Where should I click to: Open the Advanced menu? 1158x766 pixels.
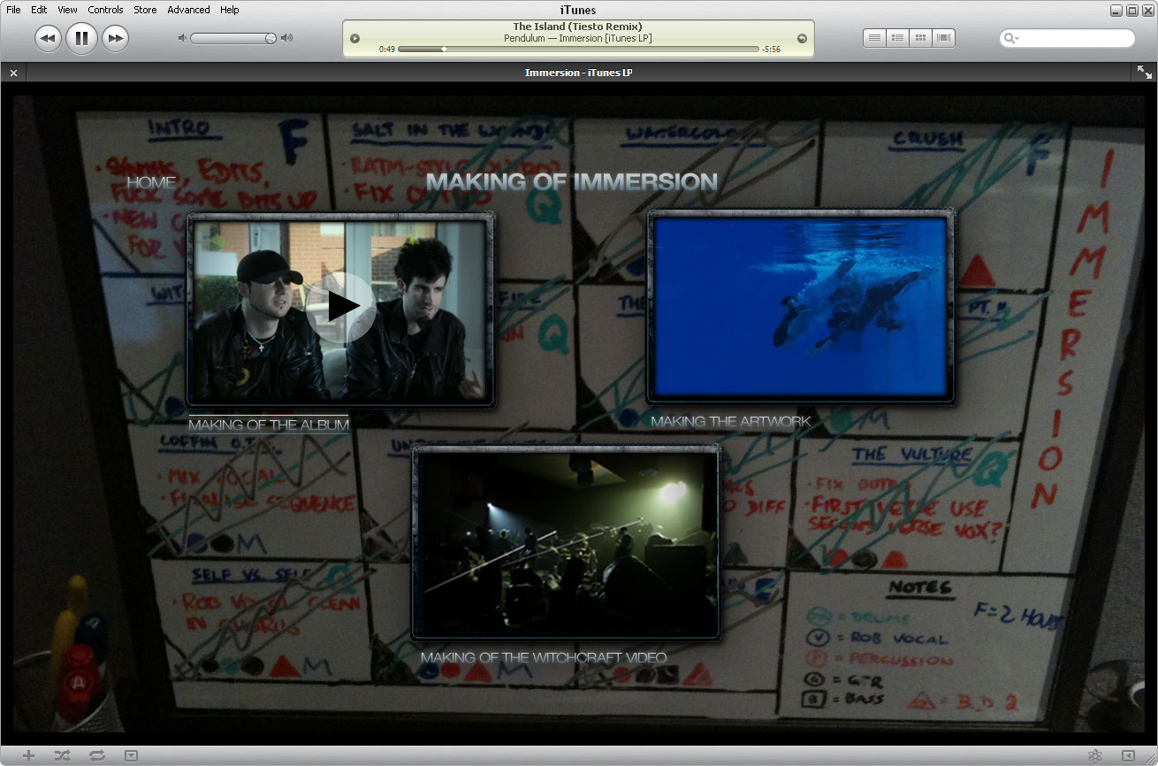pos(188,10)
